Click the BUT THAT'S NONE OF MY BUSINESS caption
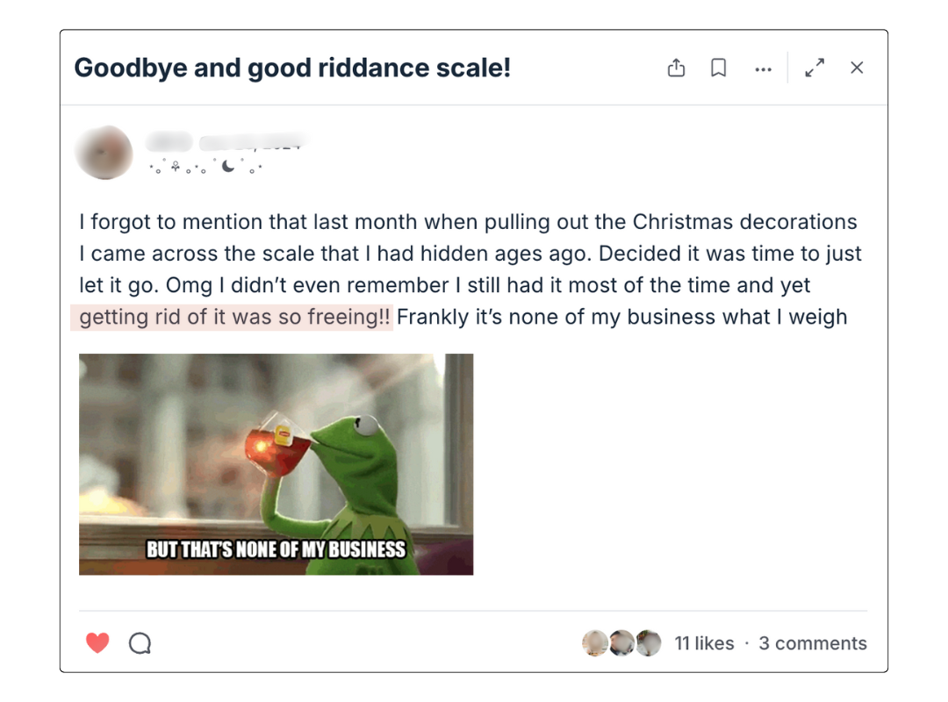This screenshot has width=948, height=702. [276, 552]
